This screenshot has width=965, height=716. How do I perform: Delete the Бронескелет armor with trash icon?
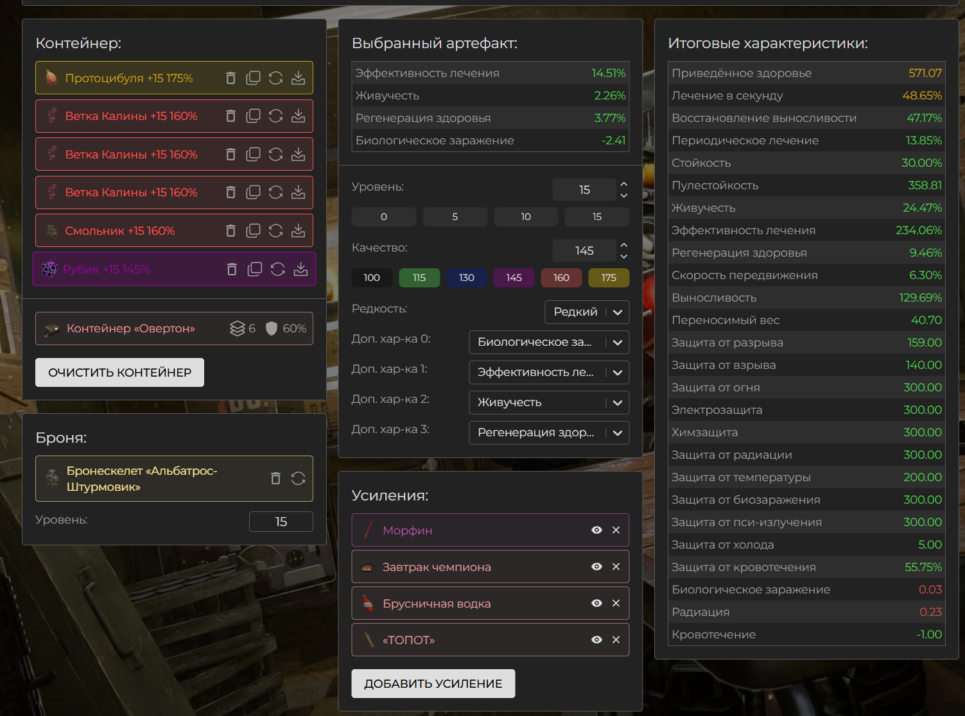coord(275,479)
